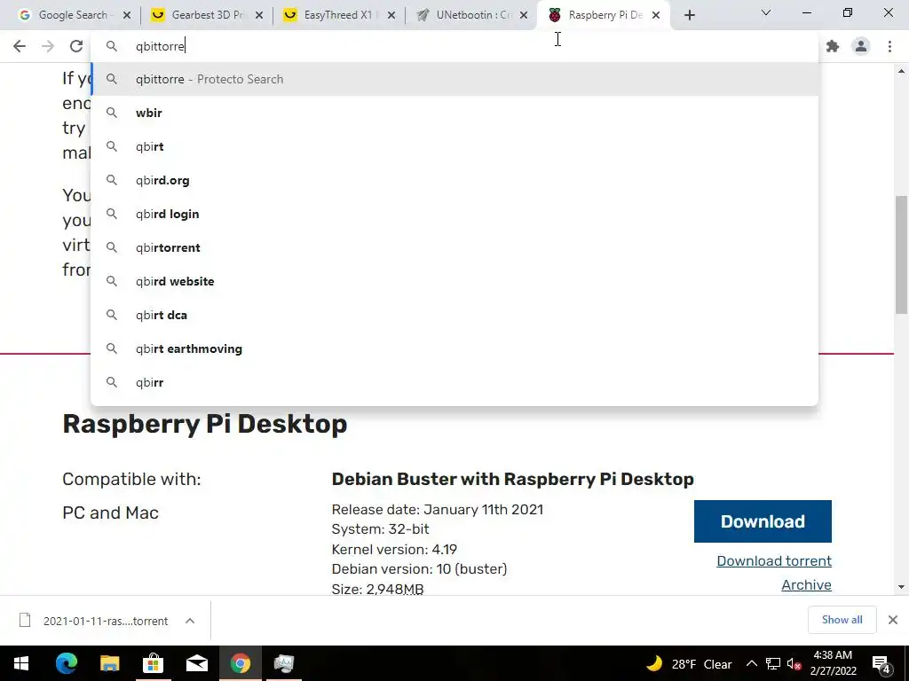The image size is (909, 681).
Task: Open the Archive link
Action: click(806, 585)
